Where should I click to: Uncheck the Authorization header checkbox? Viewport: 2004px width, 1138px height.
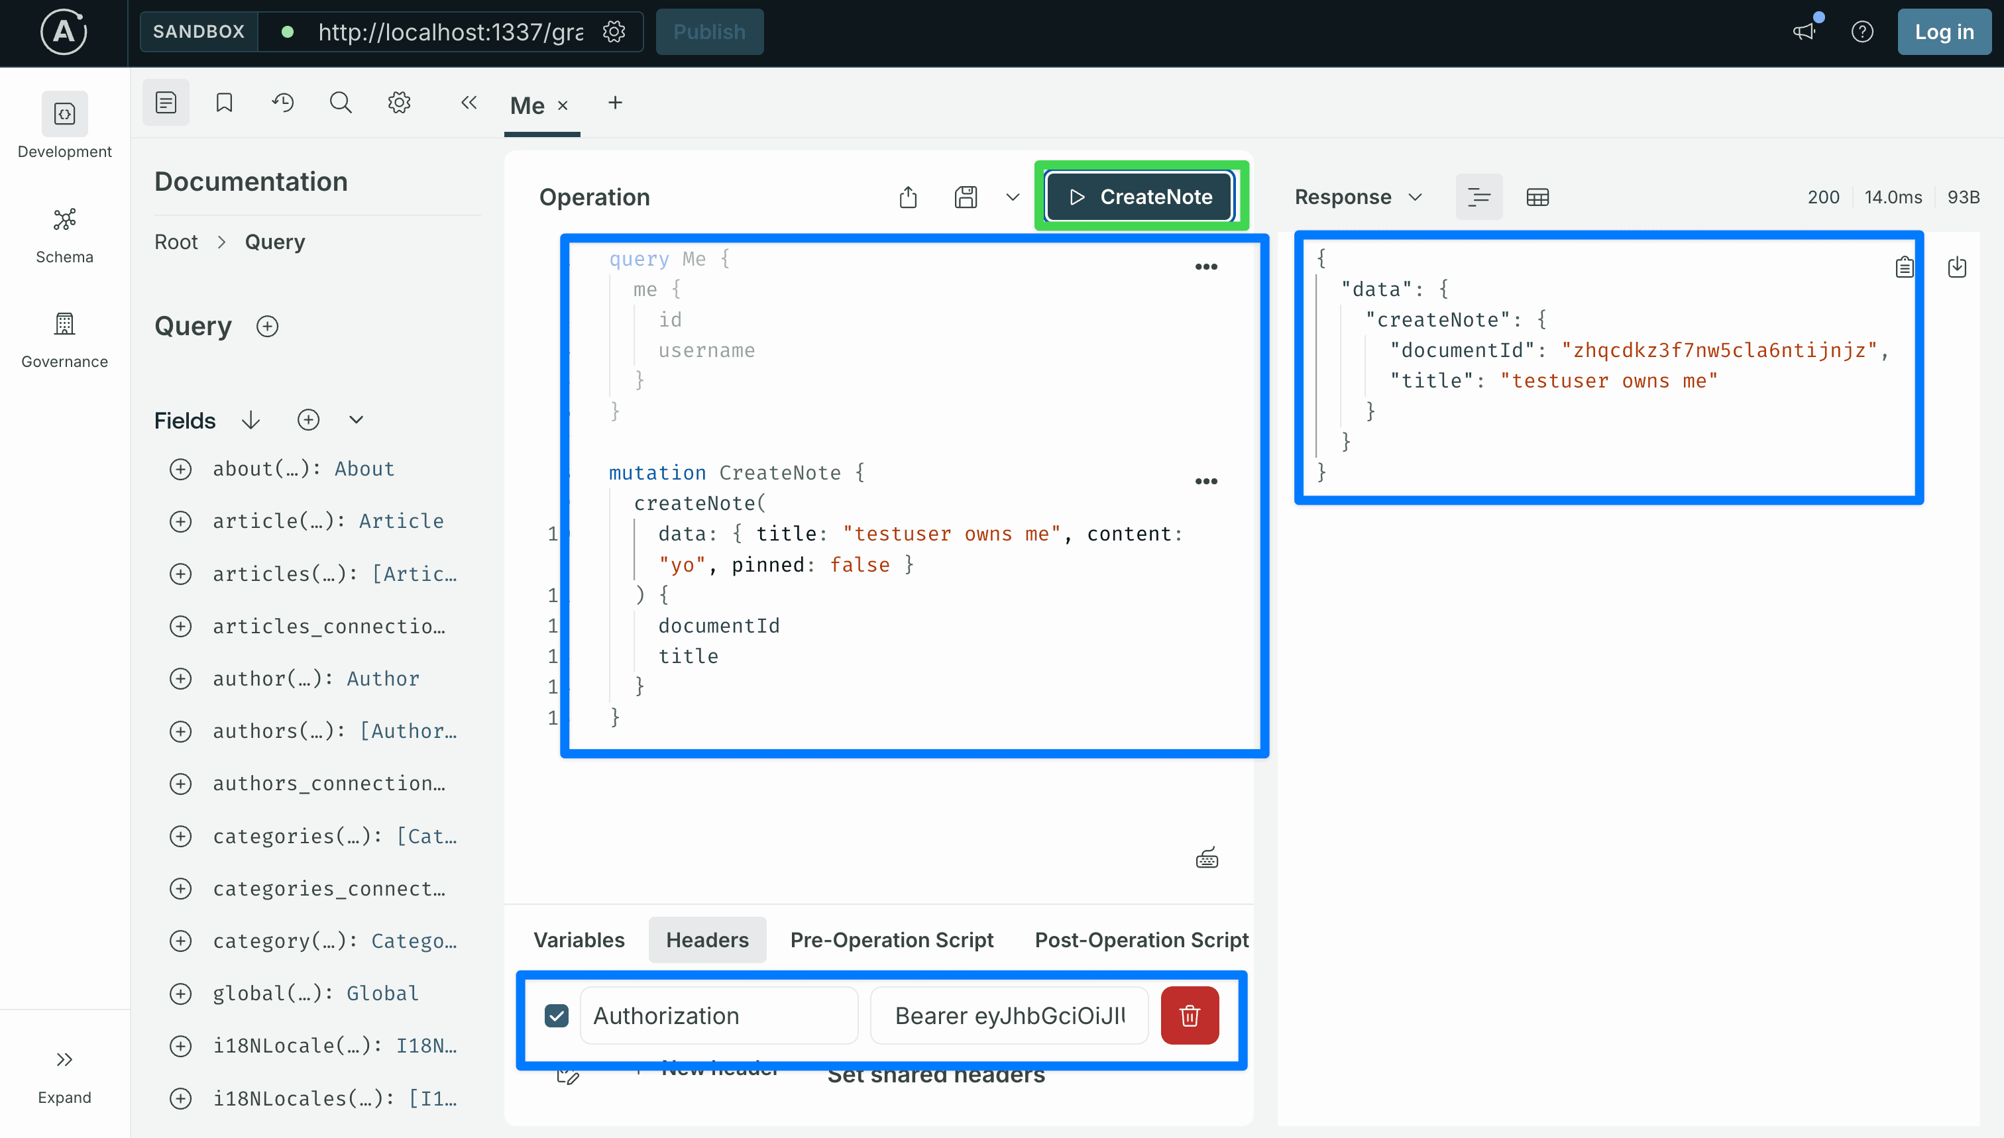click(x=557, y=1015)
